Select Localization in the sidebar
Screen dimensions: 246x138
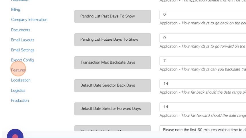coord(21,80)
